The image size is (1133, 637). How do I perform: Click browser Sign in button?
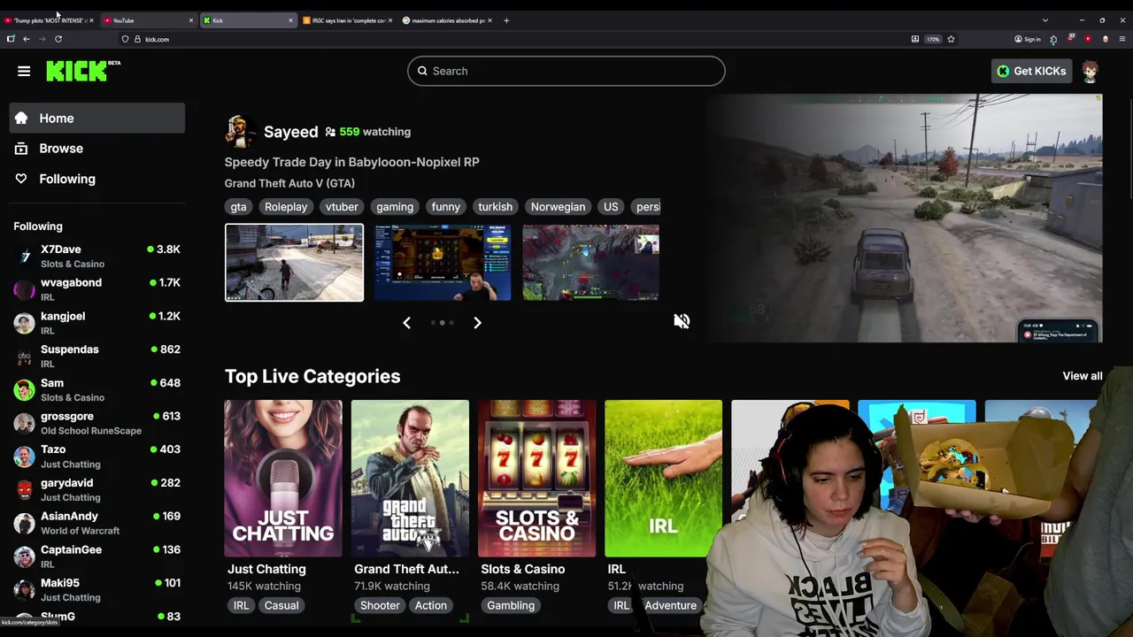[1028, 39]
